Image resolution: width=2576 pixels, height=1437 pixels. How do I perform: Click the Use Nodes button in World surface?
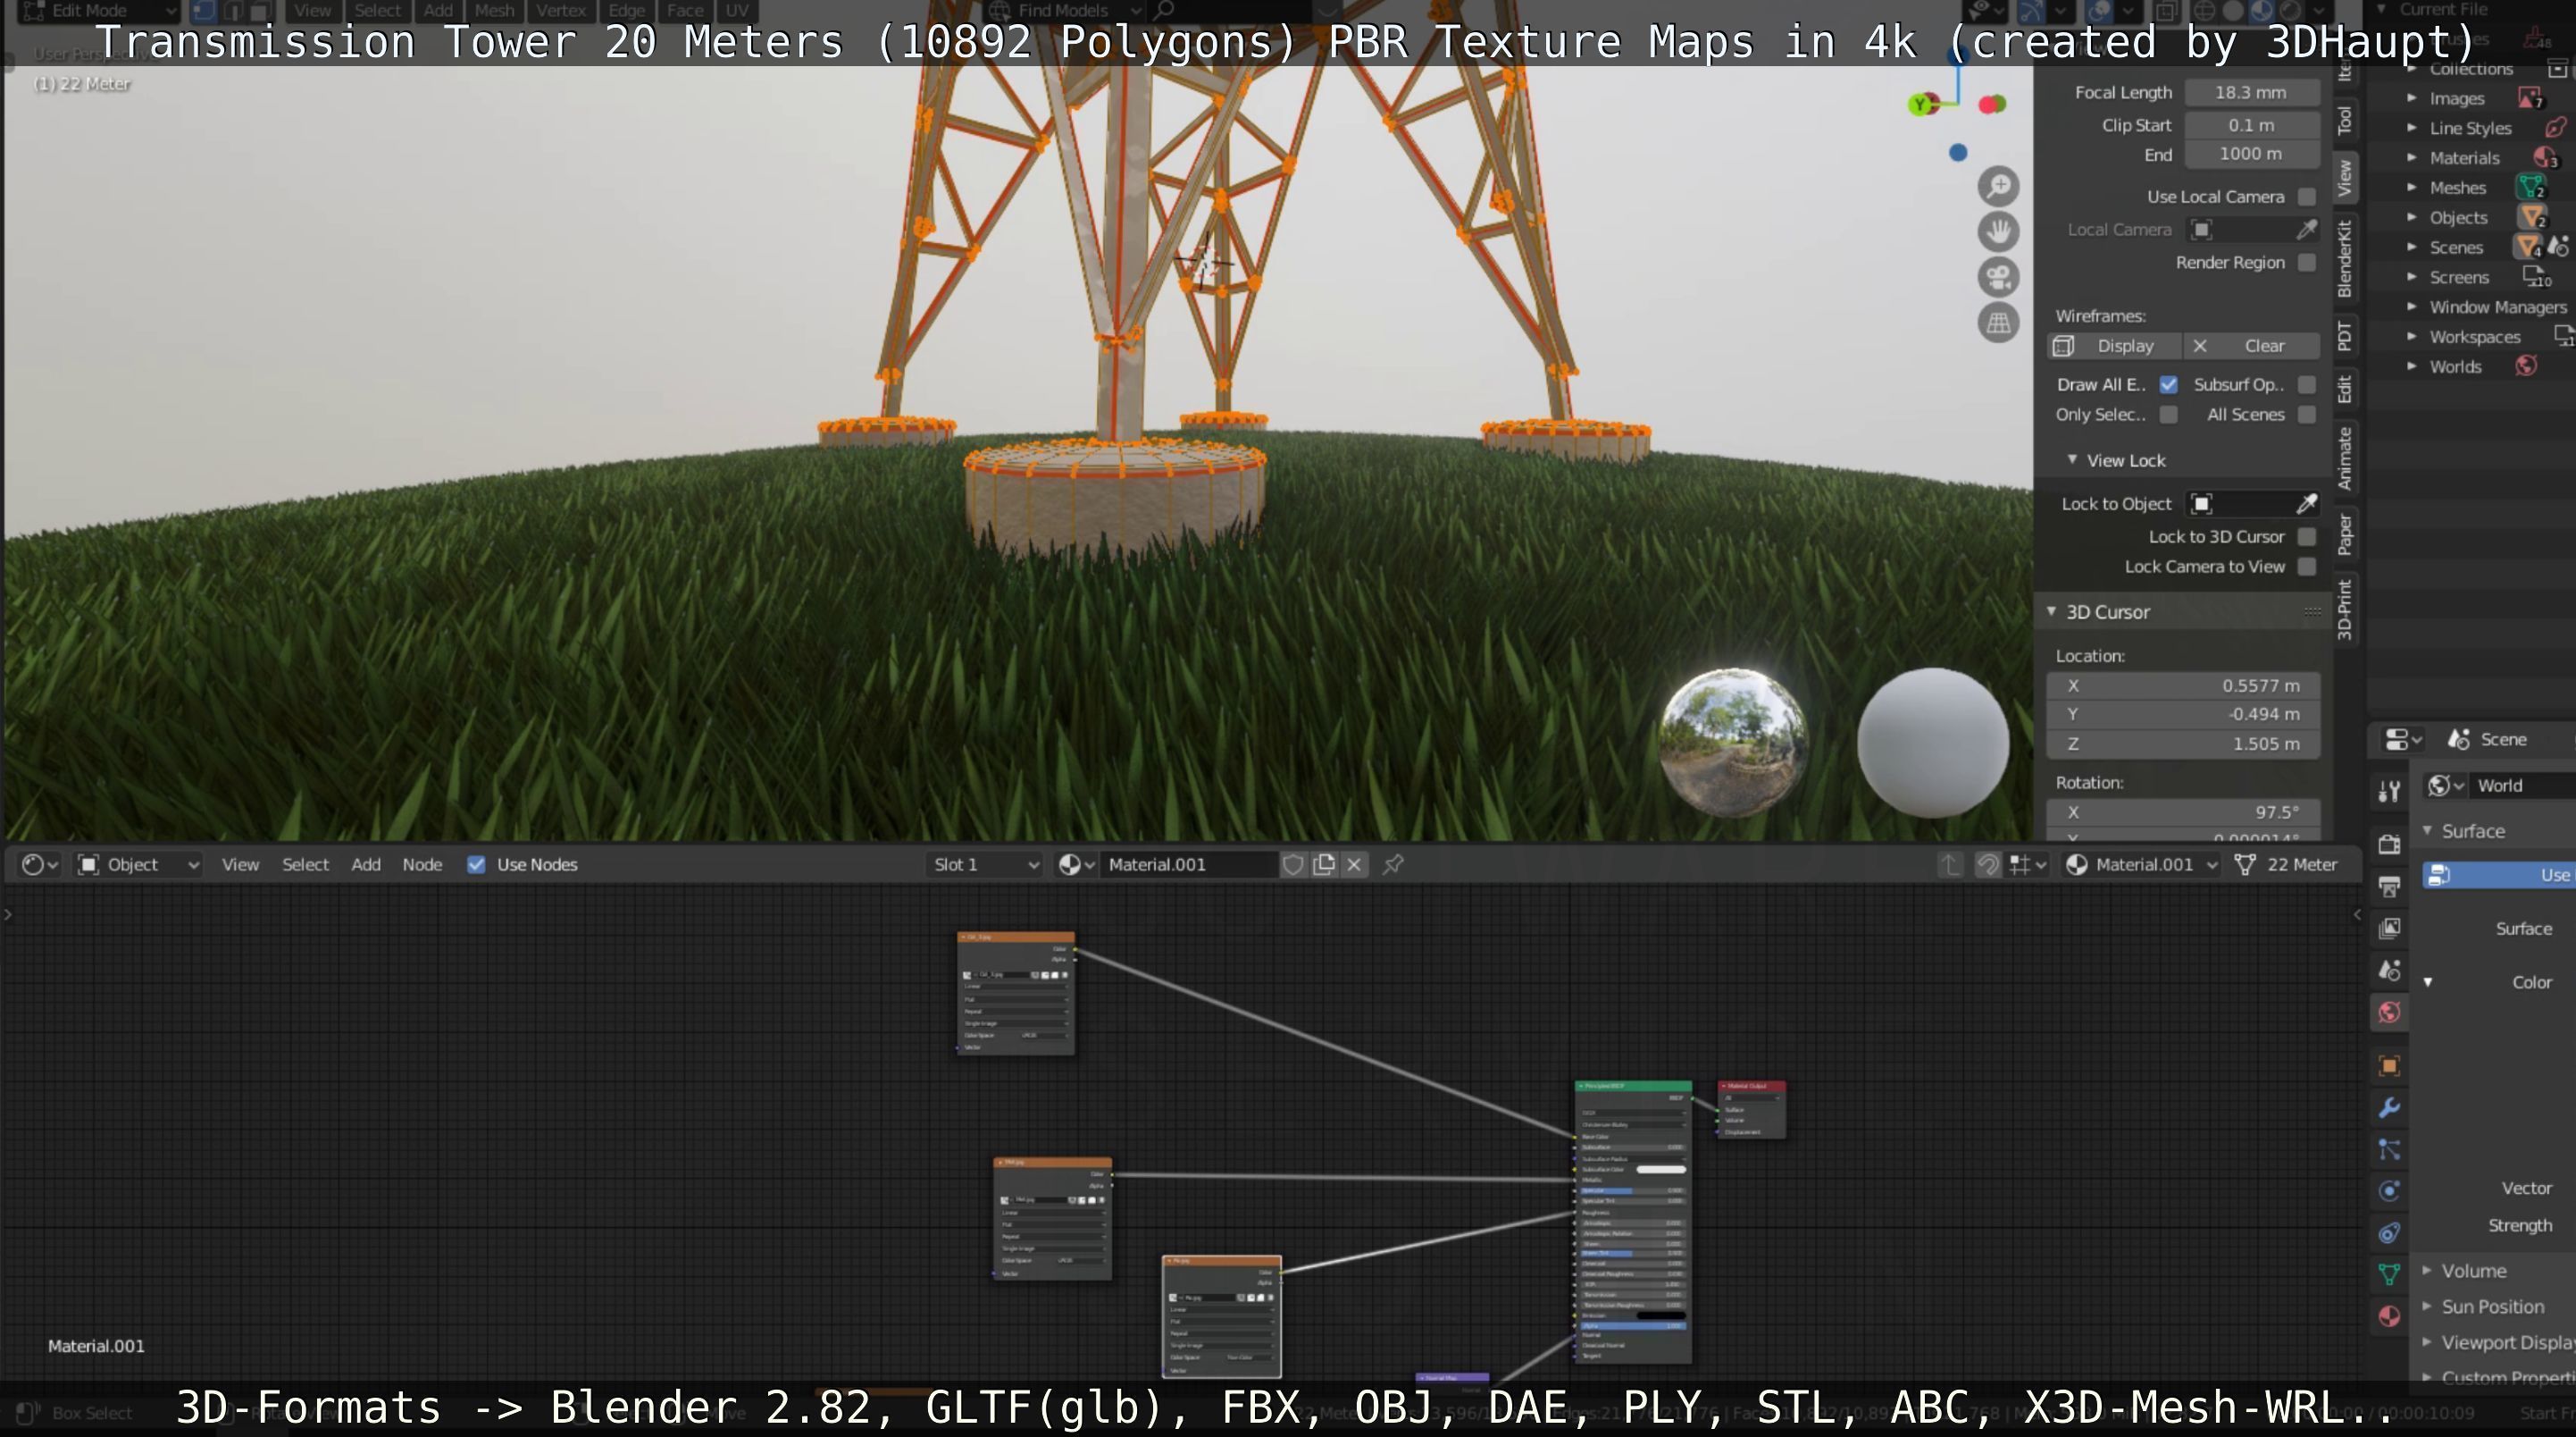coord(2498,875)
